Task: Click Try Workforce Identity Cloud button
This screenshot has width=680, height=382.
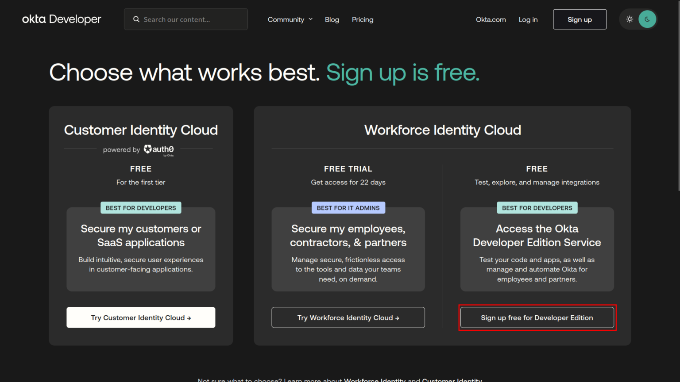Action: pyautogui.click(x=348, y=317)
